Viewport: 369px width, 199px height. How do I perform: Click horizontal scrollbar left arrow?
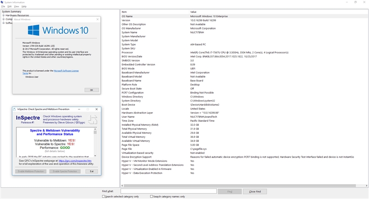pos(122,186)
